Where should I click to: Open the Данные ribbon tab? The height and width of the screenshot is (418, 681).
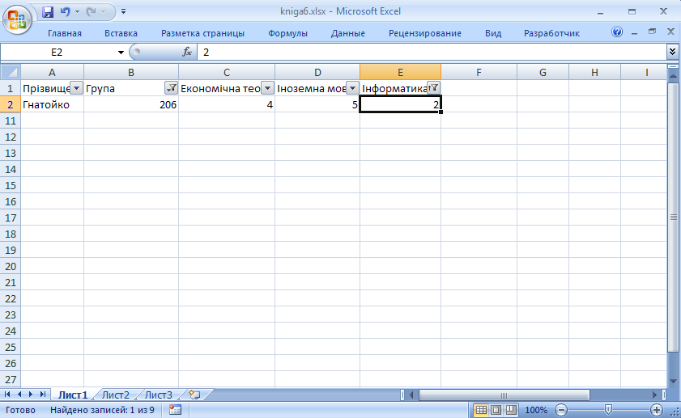348,33
